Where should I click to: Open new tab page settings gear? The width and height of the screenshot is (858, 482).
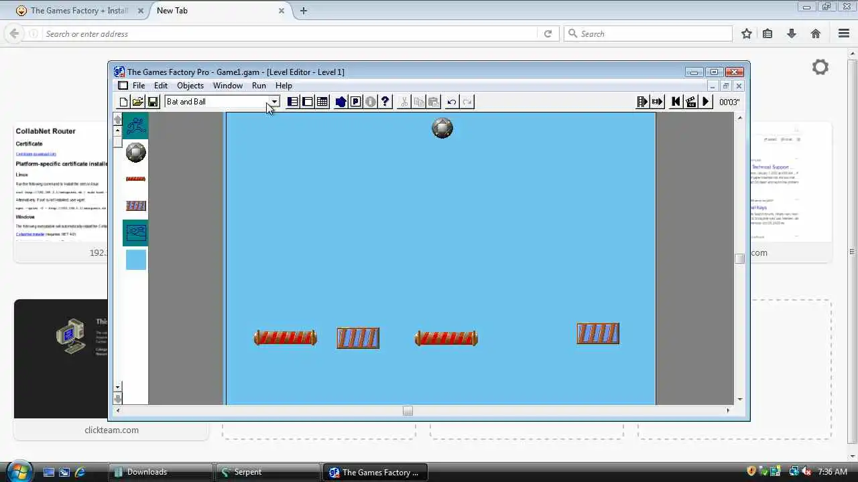tap(820, 67)
